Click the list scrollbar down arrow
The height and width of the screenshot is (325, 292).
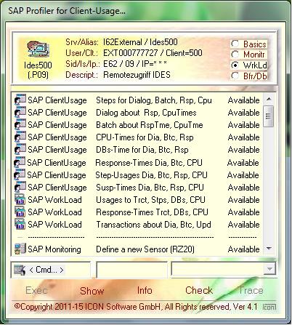coord(269,249)
